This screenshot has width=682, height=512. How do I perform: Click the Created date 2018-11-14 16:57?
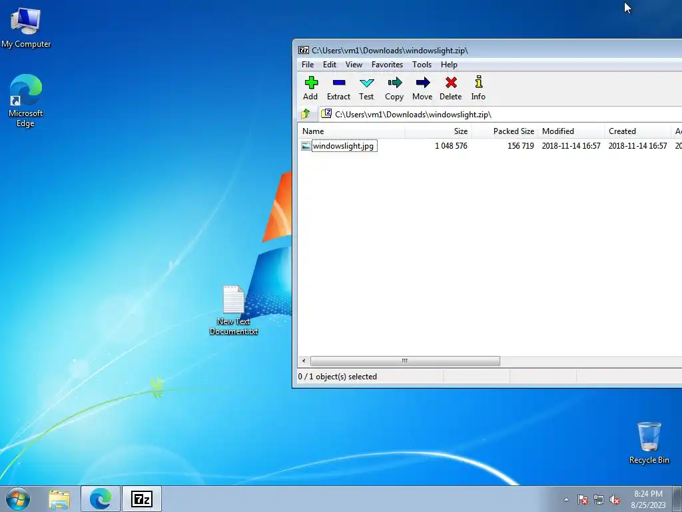(x=637, y=146)
